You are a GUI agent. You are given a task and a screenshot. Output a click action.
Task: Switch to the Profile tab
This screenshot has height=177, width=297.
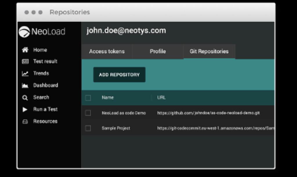158,51
